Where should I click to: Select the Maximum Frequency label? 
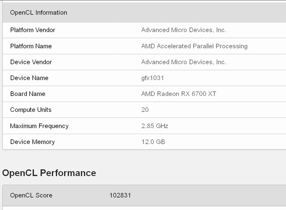39,126
